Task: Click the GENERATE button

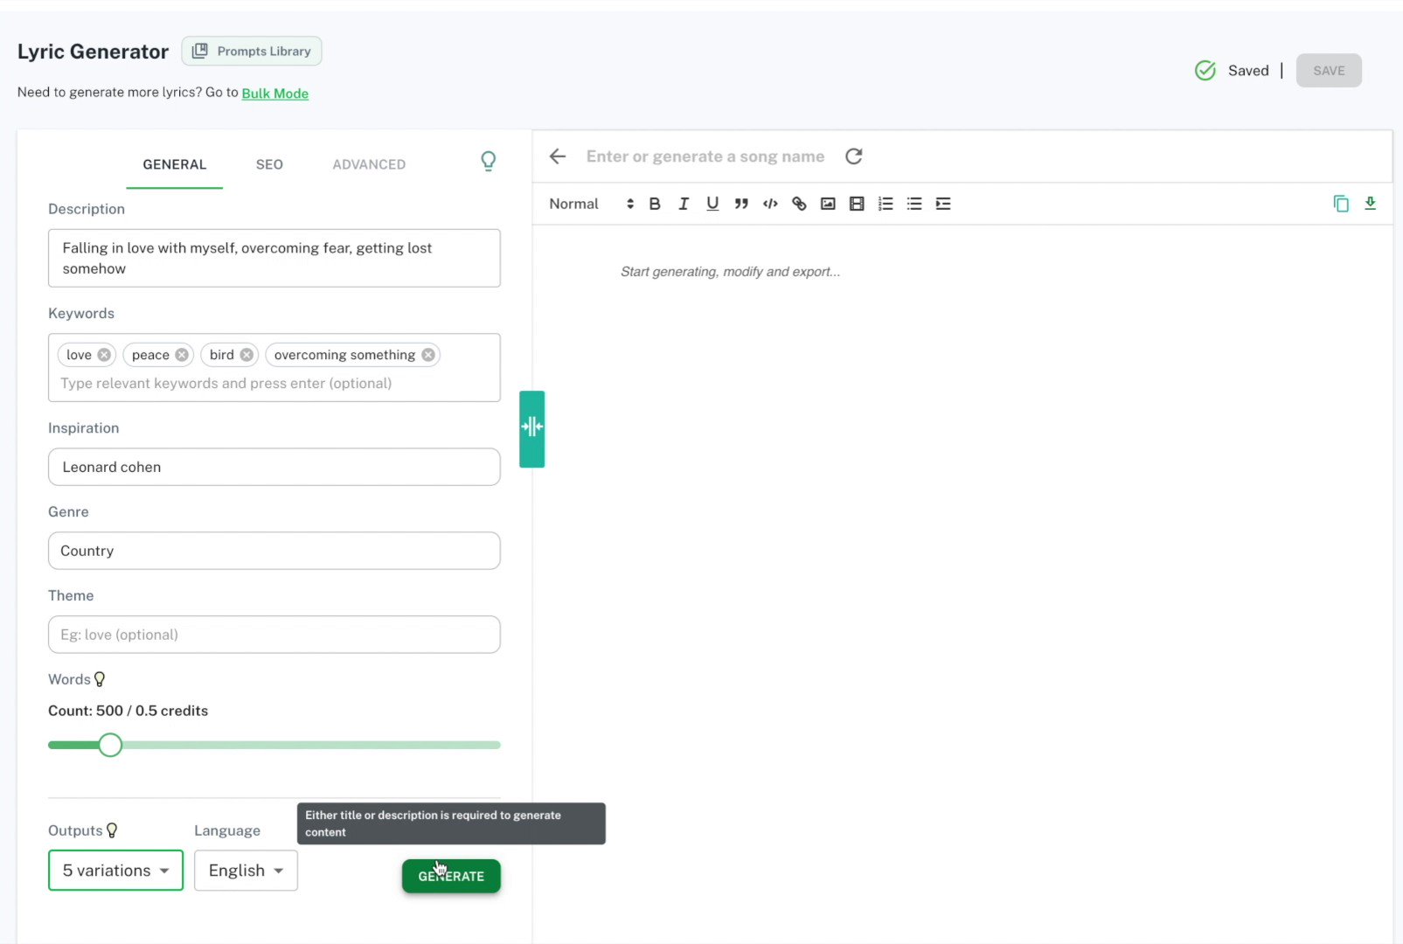Action: tap(451, 876)
